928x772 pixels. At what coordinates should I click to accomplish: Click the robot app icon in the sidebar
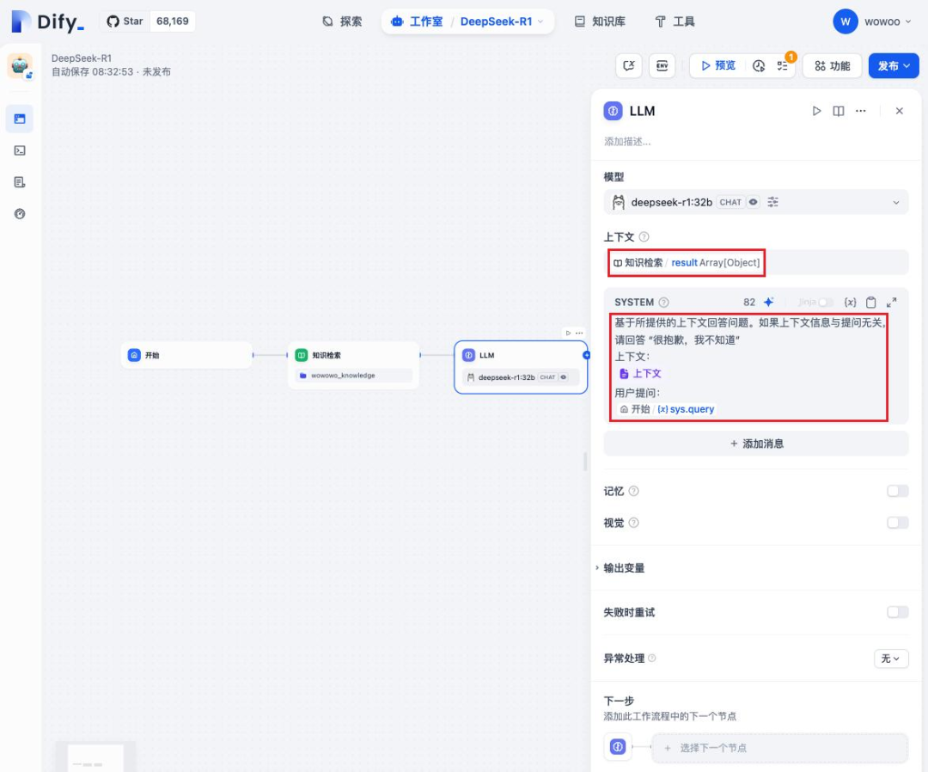(x=20, y=65)
